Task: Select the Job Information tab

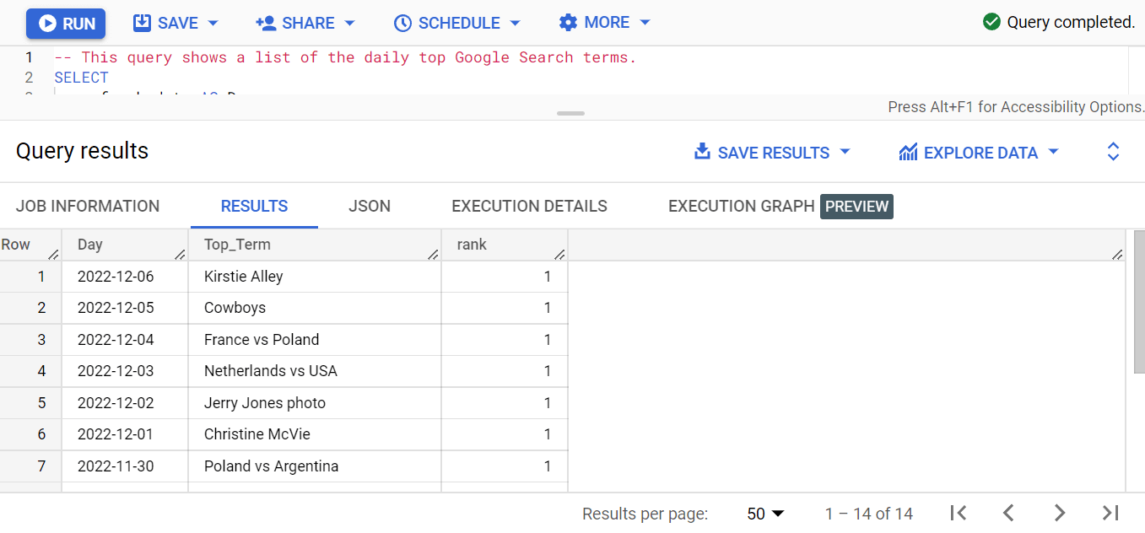Action: click(88, 206)
